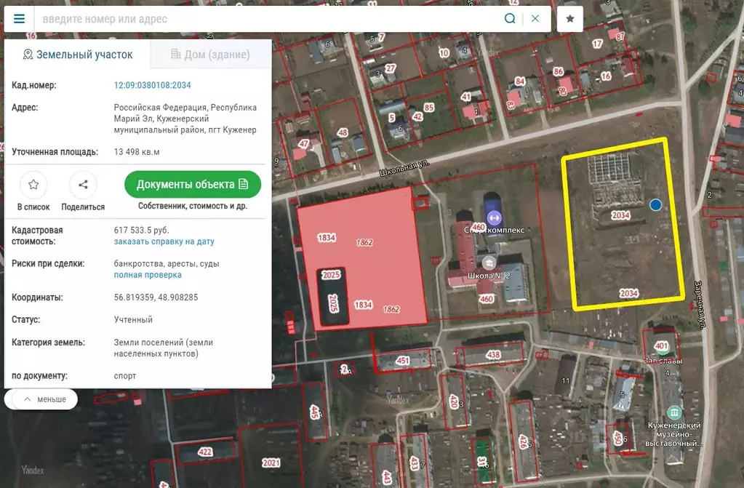The width and height of the screenshot is (744, 488).
Task: Open cadastral number link 12:09:0380108:2034
Action: click(151, 85)
